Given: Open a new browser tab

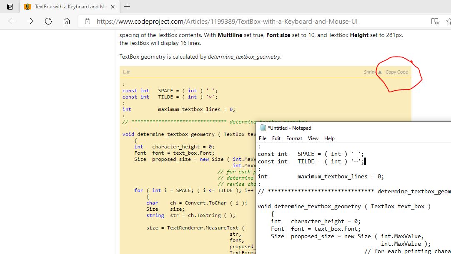Looking at the screenshot, I should point(127,7).
